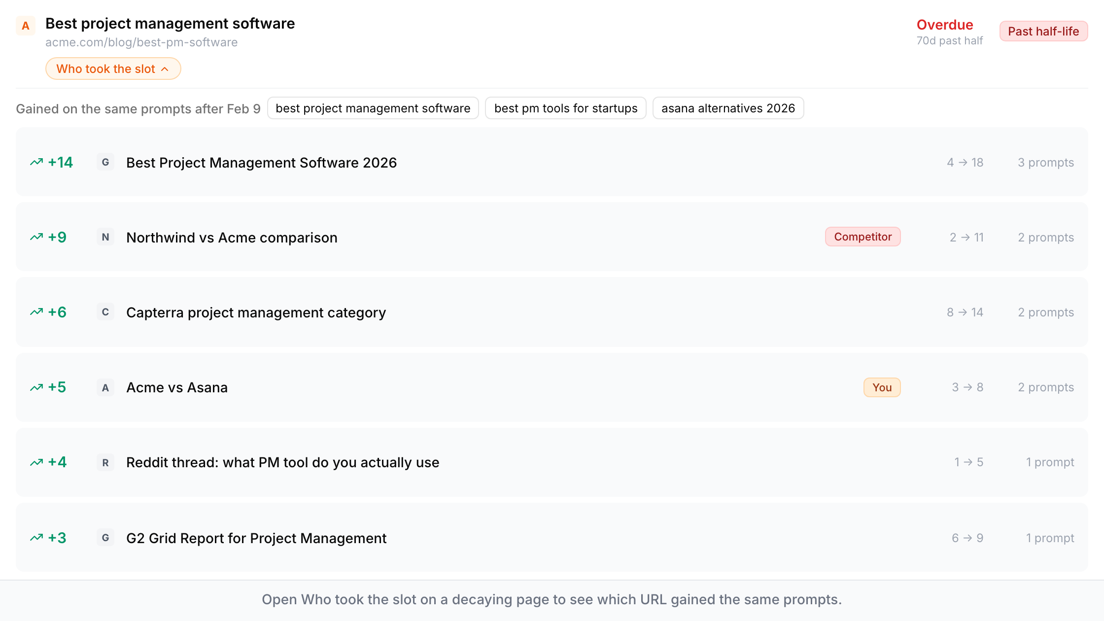Click '1 prompt' in the G2 Grid Report row
The width and height of the screenshot is (1104, 621).
tap(1050, 538)
